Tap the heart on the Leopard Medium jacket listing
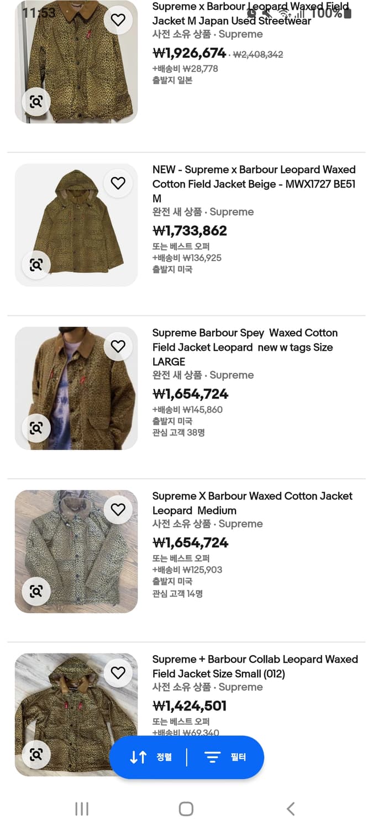This screenshot has height=830, width=373. point(118,510)
